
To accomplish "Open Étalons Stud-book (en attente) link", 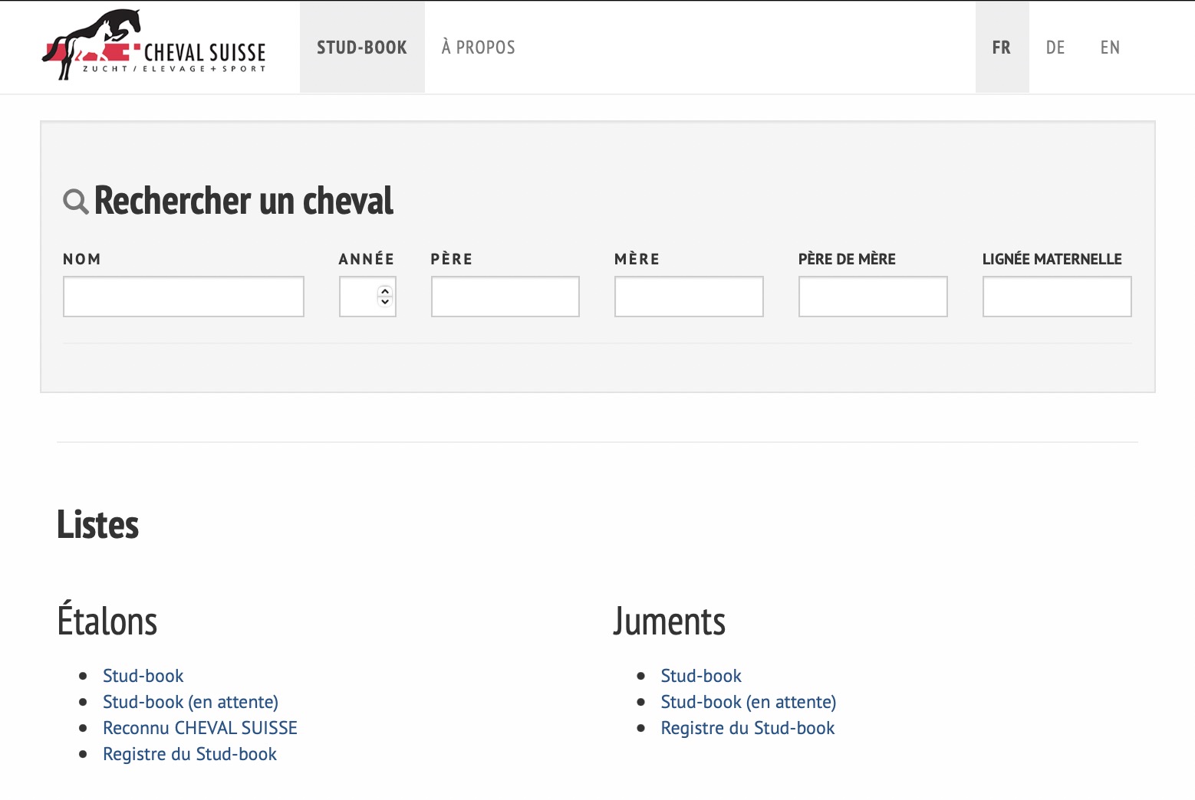I will tap(190, 702).
